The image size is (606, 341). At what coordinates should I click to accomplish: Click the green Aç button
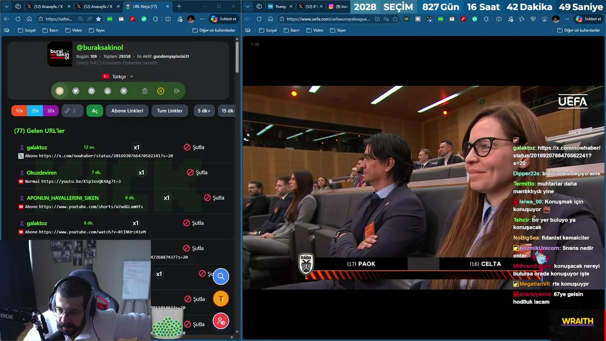(95, 111)
